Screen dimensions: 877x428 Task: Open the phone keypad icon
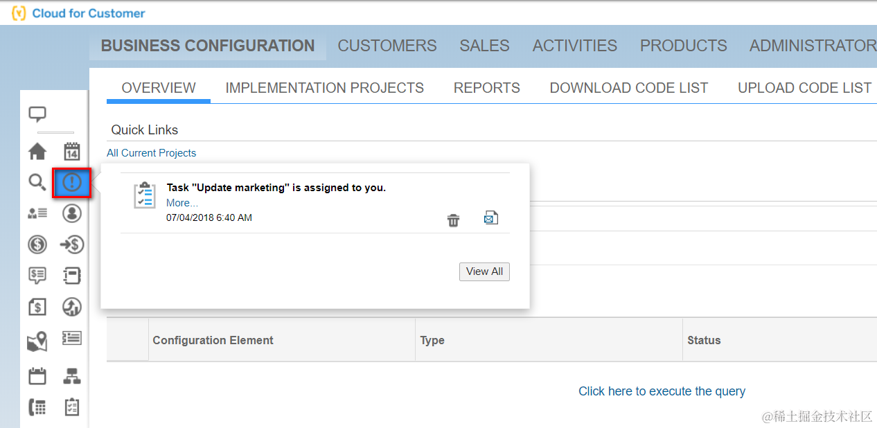pos(37,407)
